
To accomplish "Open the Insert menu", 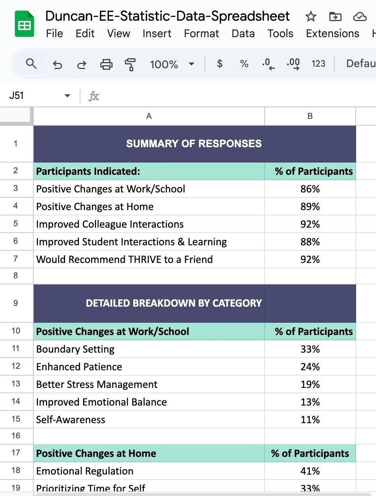I will click(157, 34).
